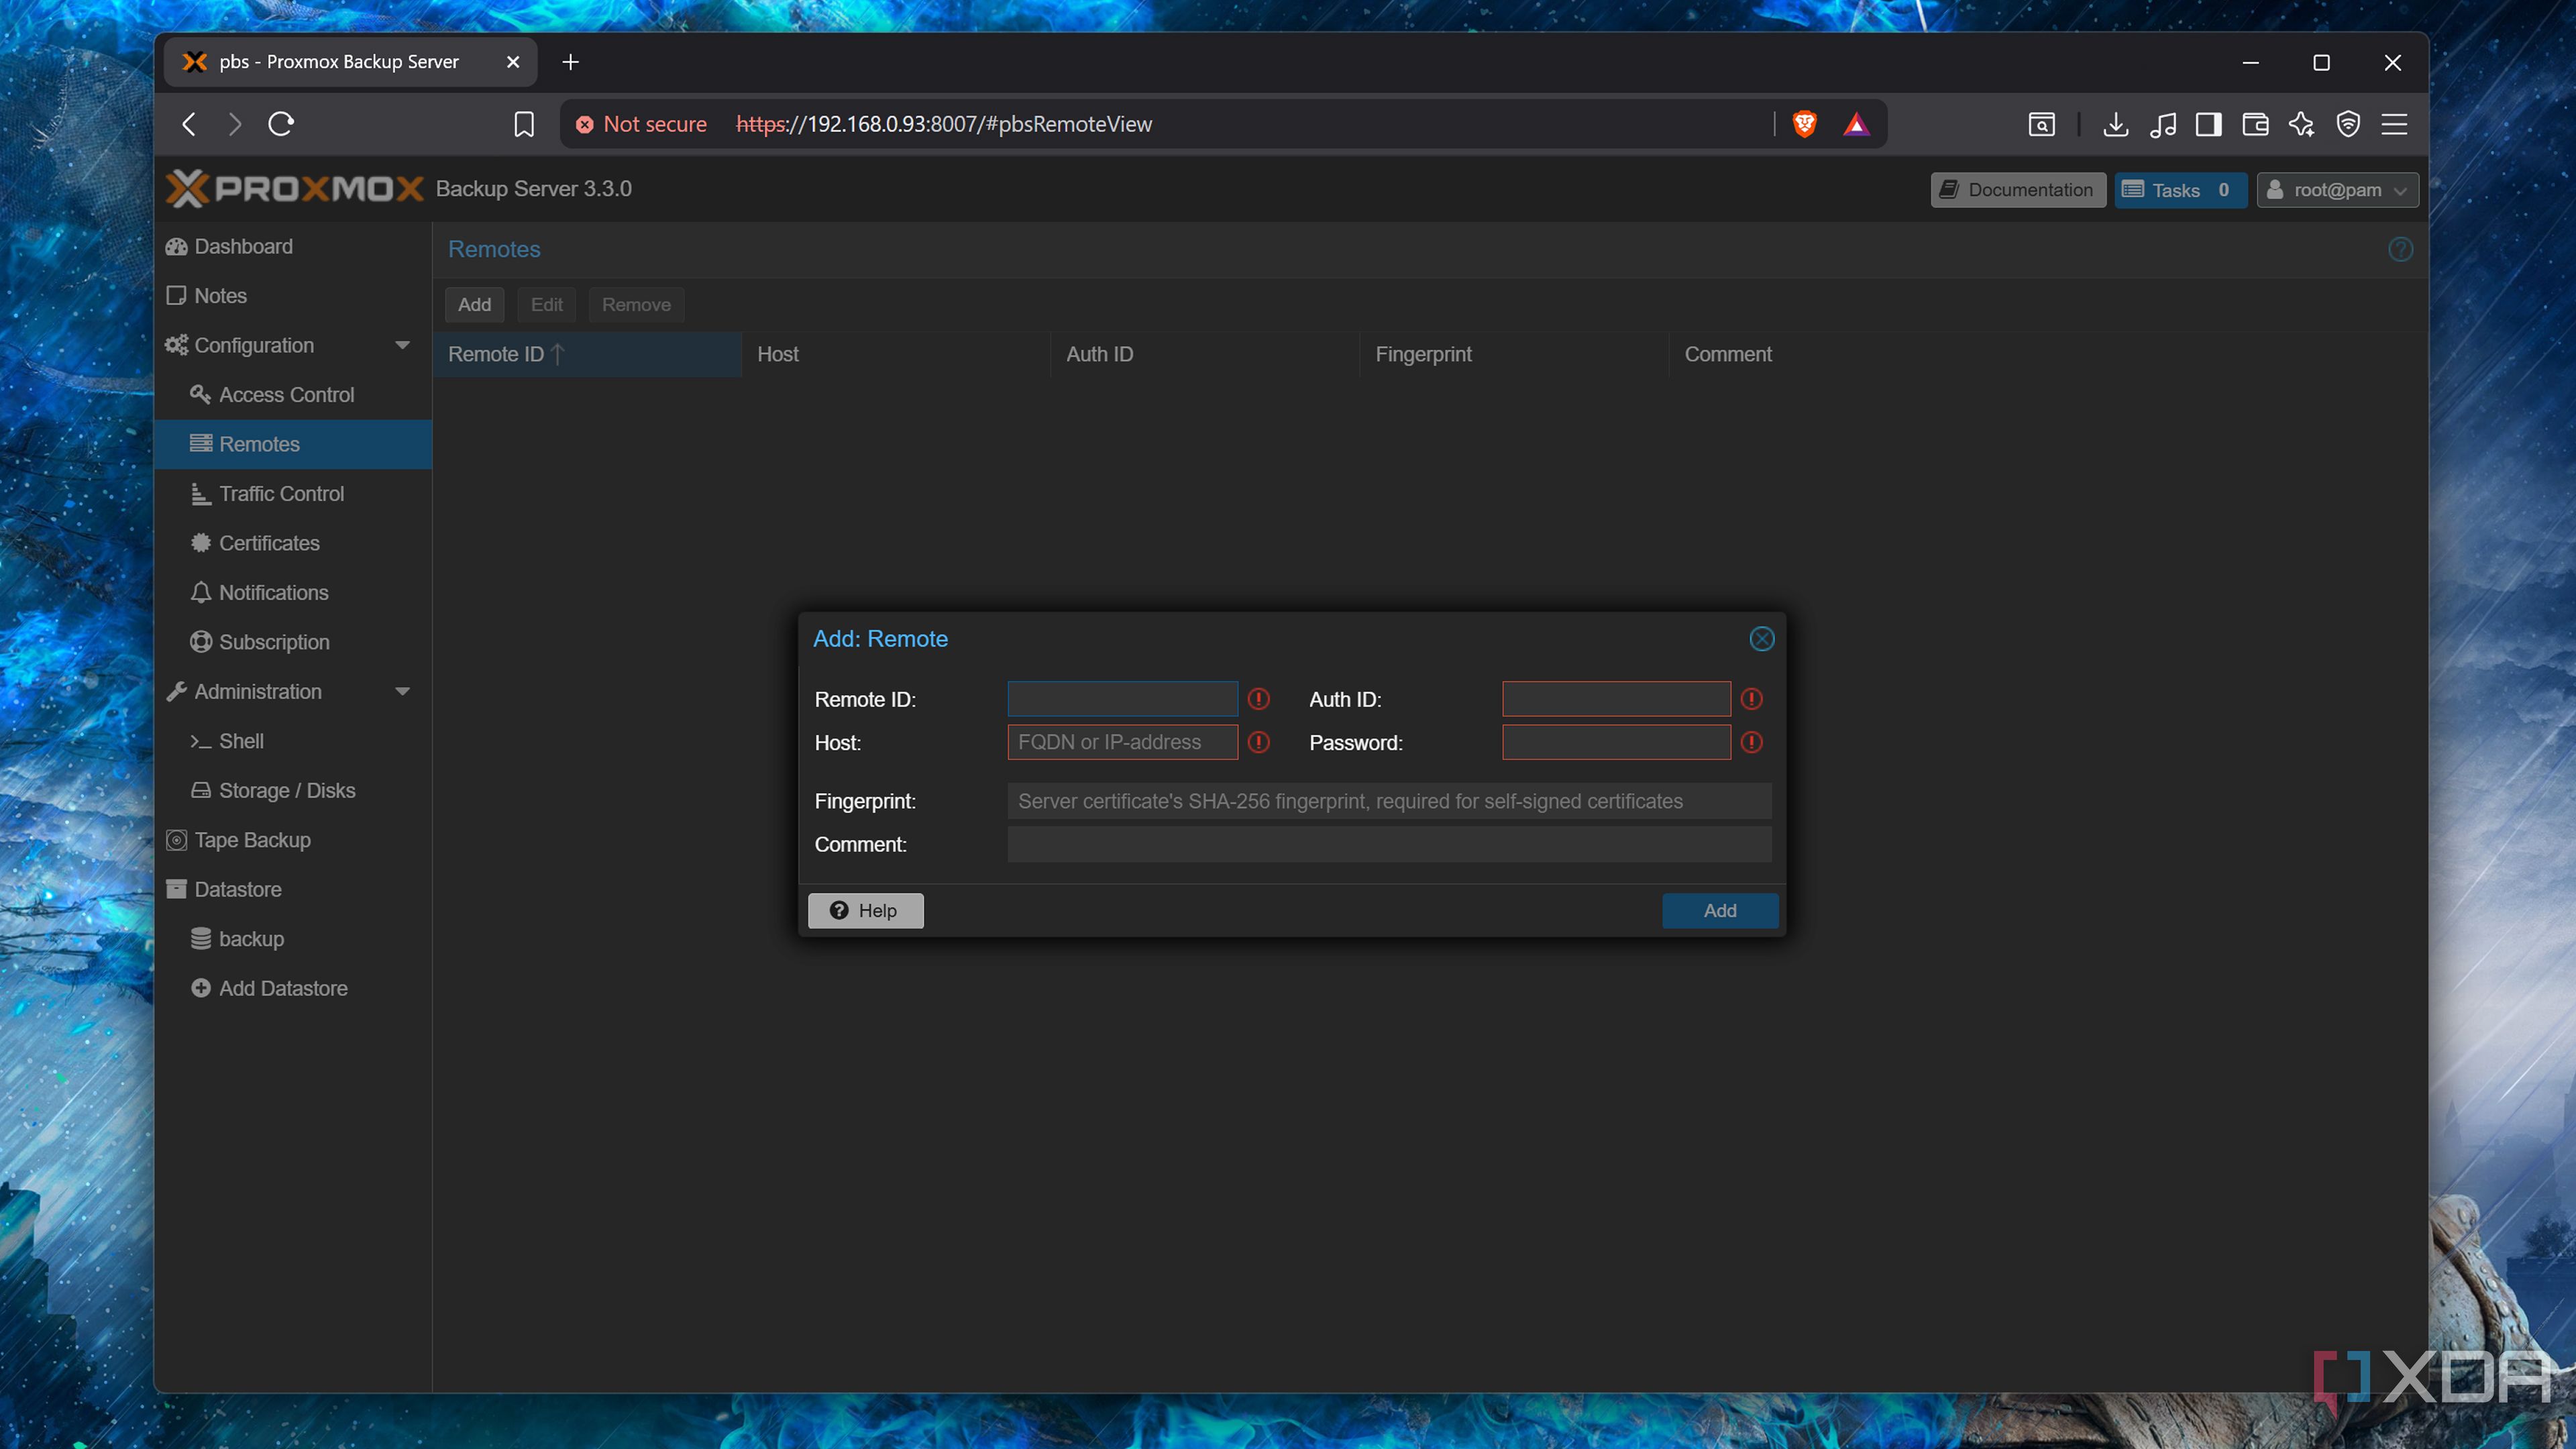This screenshot has width=2576, height=1449.
Task: Click the Host input field
Action: tap(1122, 742)
